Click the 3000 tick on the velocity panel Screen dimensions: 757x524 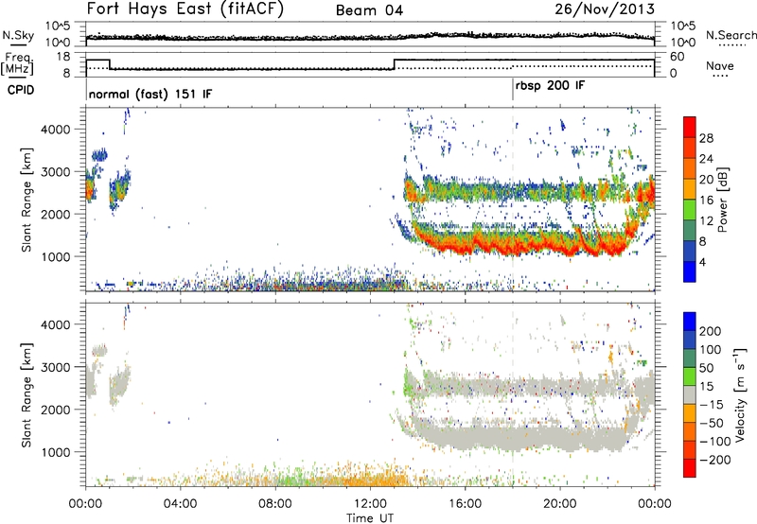point(56,367)
